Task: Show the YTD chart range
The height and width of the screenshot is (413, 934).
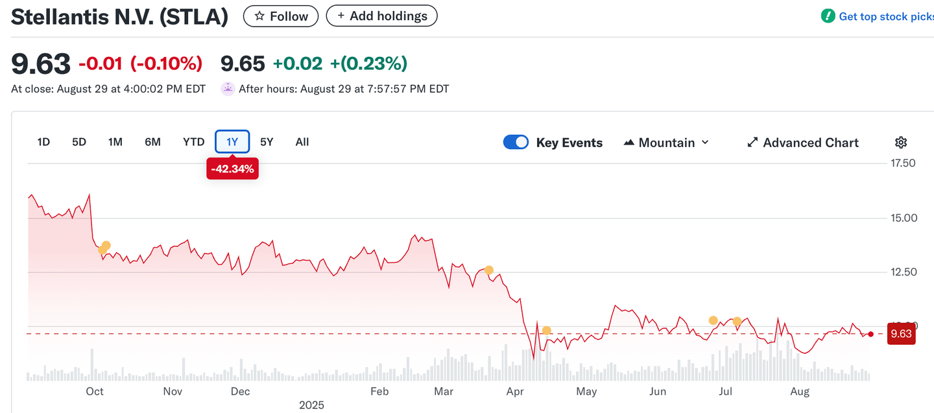Action: 193,142
